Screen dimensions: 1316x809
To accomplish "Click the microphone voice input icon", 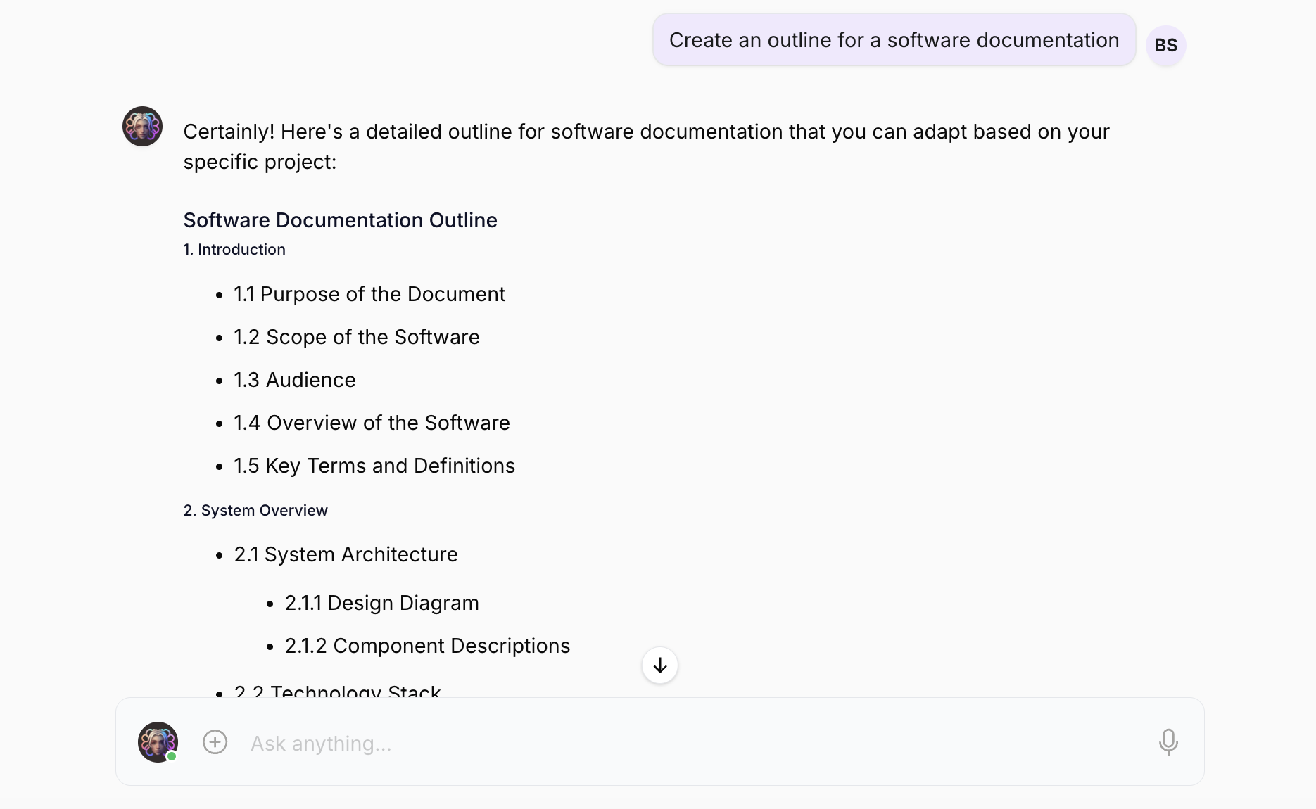I will pyautogui.click(x=1168, y=742).
